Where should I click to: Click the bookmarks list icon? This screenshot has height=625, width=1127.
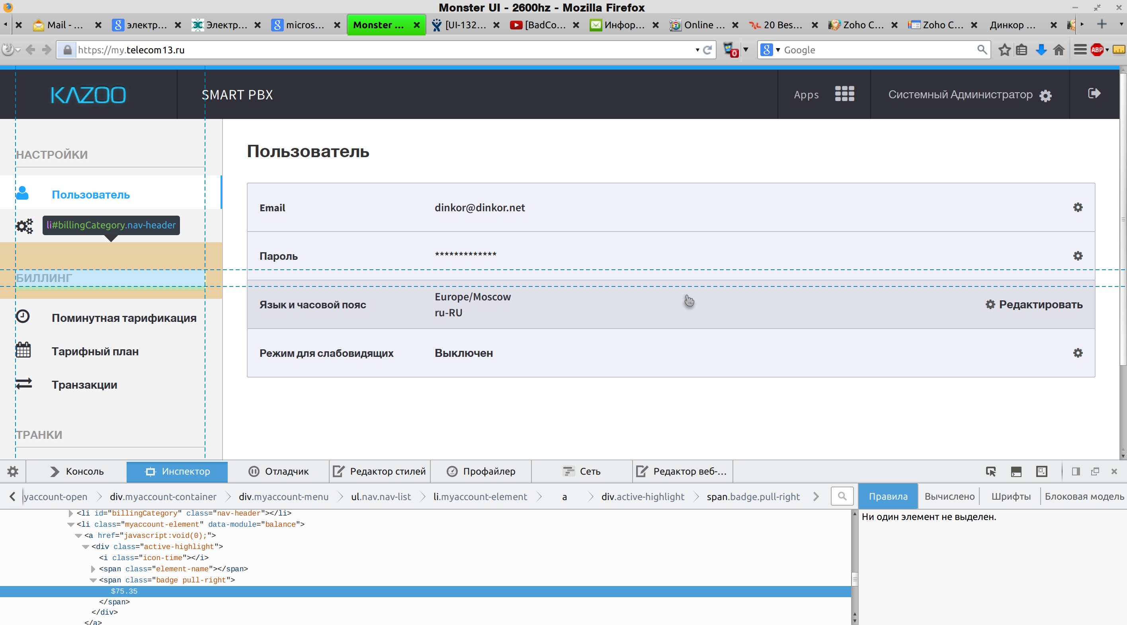(1022, 50)
